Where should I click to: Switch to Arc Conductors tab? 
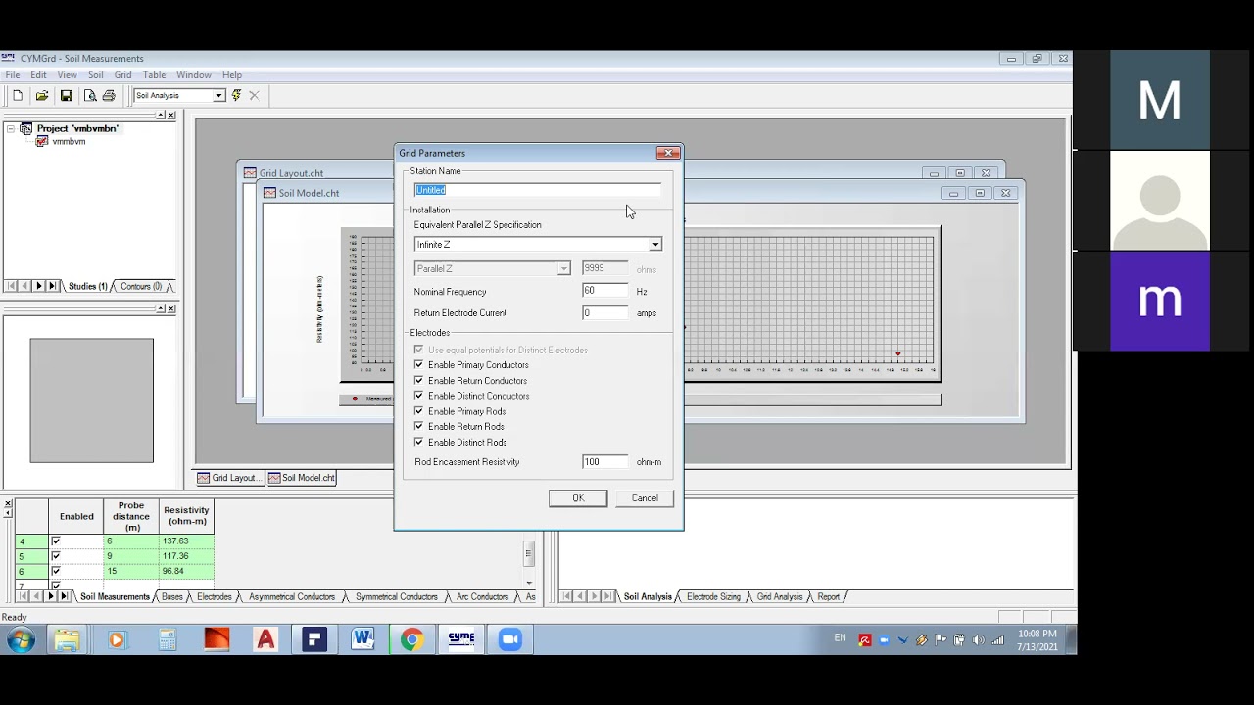[483, 597]
